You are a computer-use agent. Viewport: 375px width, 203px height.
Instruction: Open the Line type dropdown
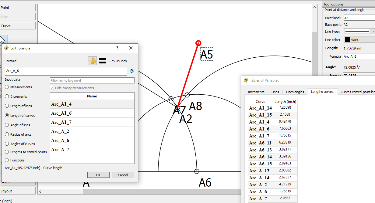pos(360,31)
